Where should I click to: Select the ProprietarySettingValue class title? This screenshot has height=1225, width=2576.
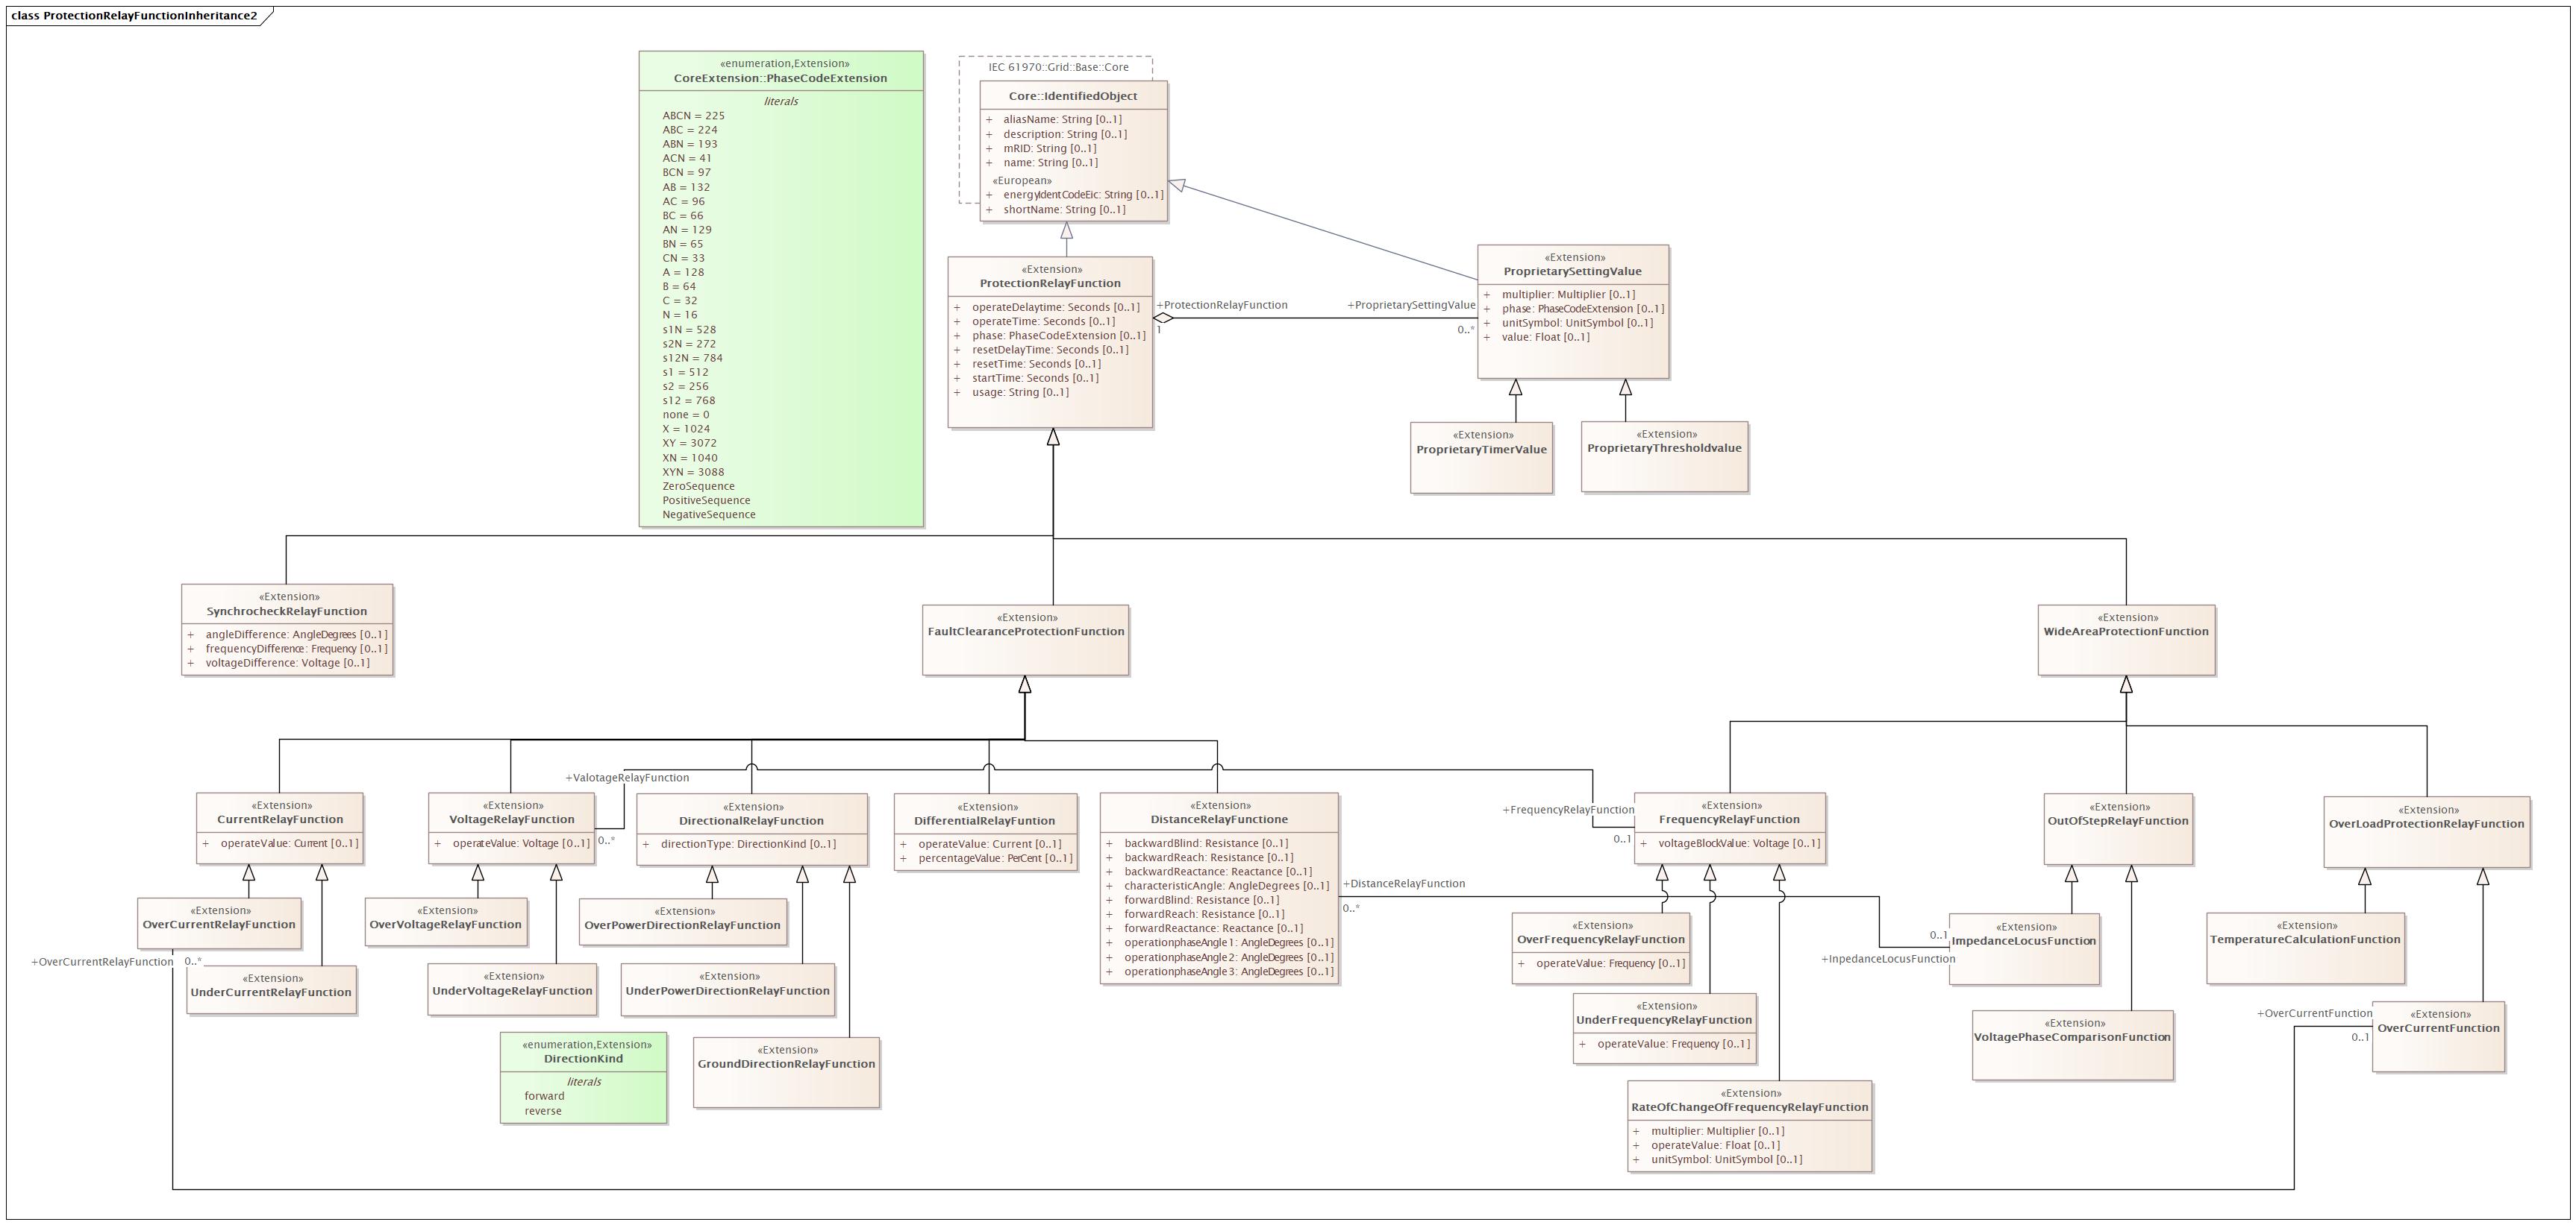tap(1572, 272)
